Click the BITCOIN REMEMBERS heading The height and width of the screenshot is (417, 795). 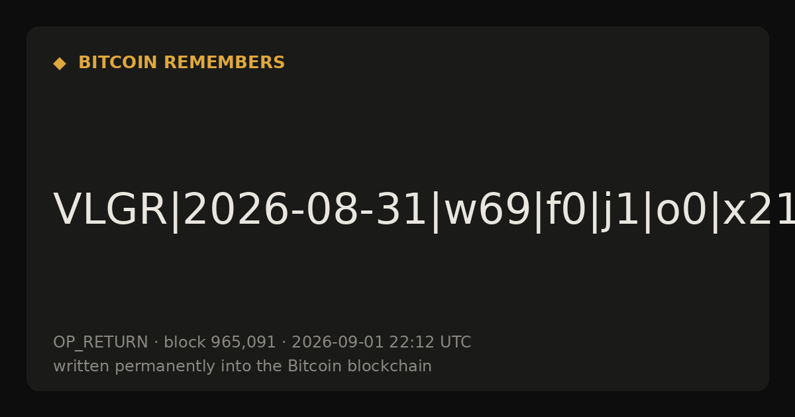click(182, 63)
